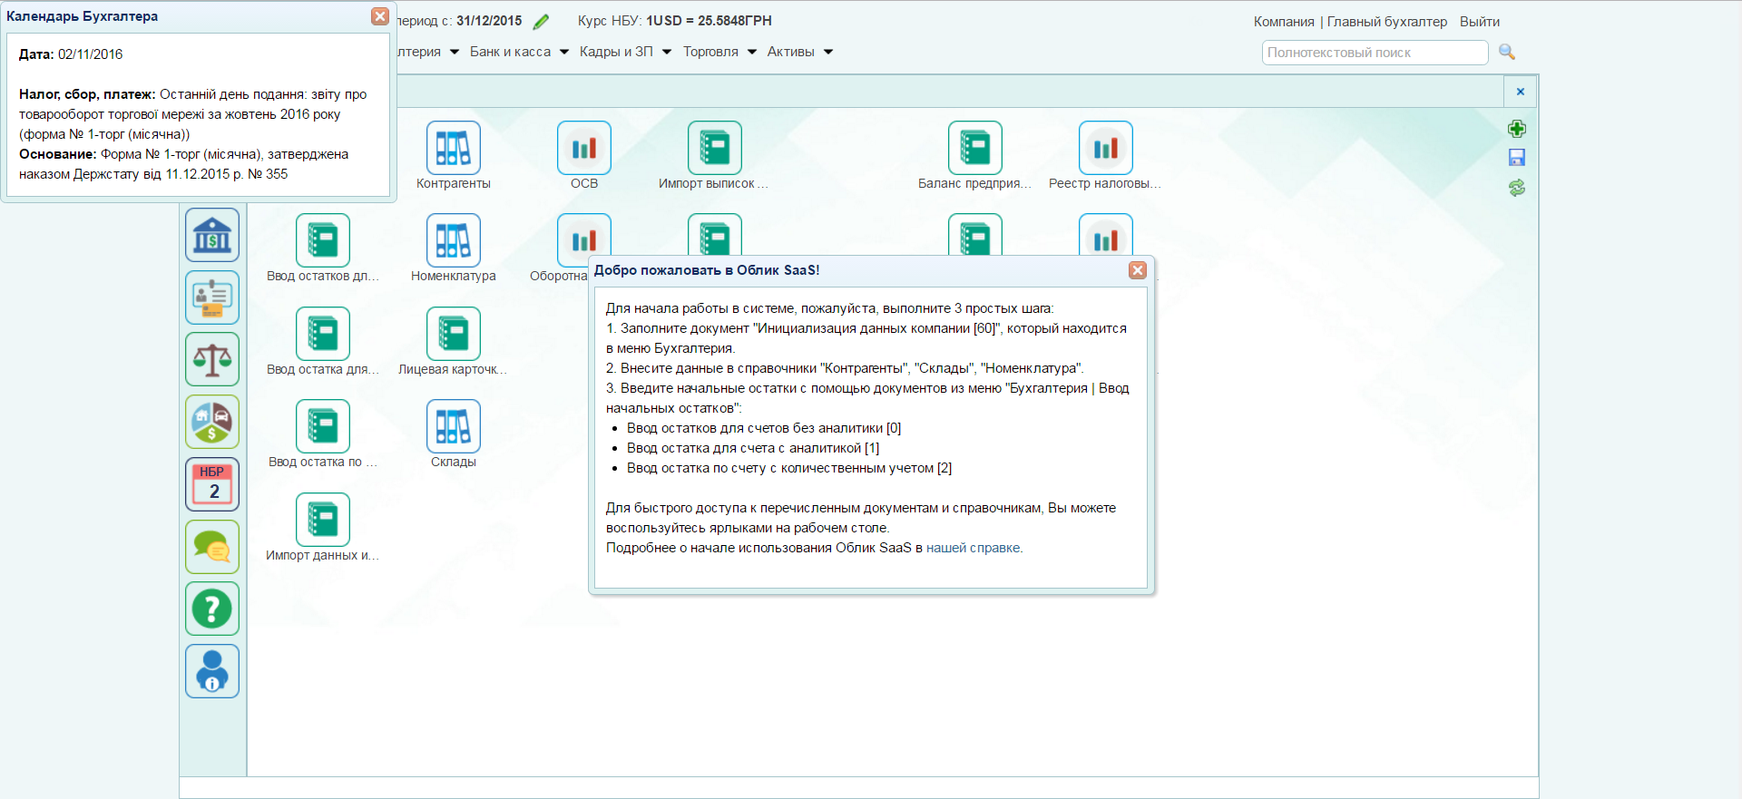Click the bank building sidebar icon
This screenshot has width=1742, height=799.
click(x=212, y=235)
